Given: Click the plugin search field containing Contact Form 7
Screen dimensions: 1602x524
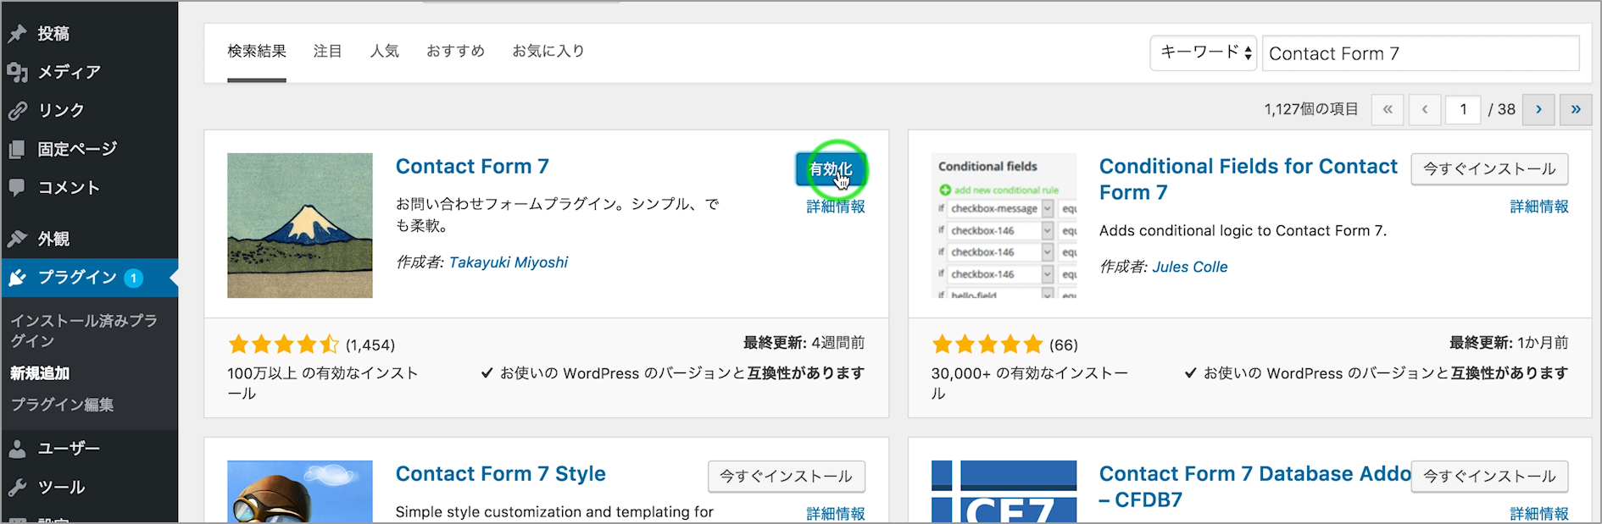Looking at the screenshot, I should [x=1421, y=53].
